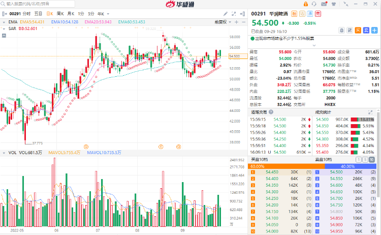Open the 前复权 adjustment dropdown
This screenshot has height=235, width=381.
click(223, 22)
